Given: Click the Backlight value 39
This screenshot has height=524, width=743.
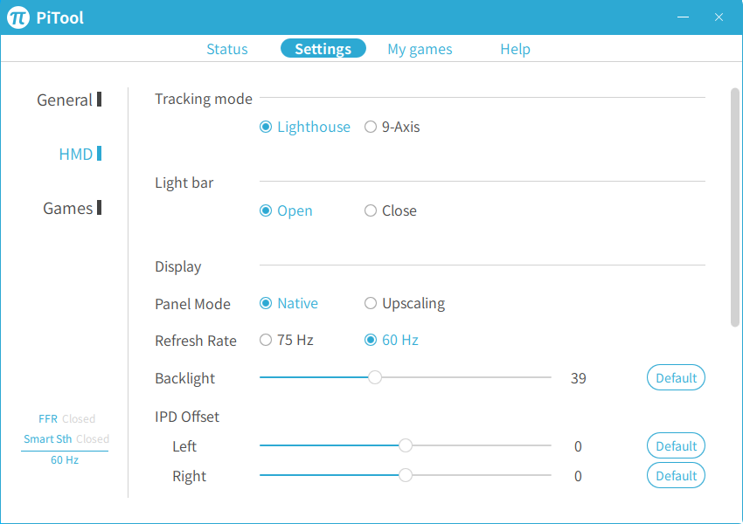Looking at the screenshot, I should click(x=578, y=378).
